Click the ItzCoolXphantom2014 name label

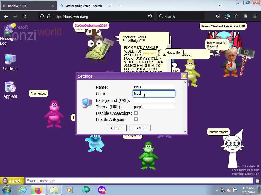point(91,25)
